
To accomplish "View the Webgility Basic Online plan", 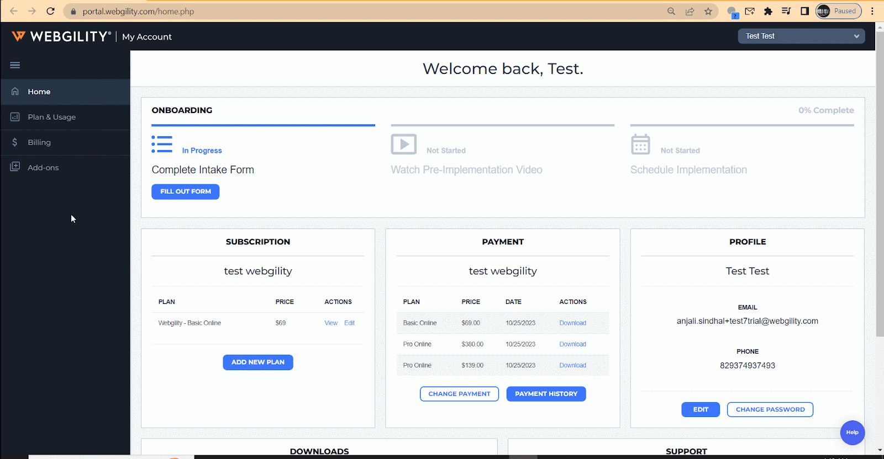I will pyautogui.click(x=331, y=323).
